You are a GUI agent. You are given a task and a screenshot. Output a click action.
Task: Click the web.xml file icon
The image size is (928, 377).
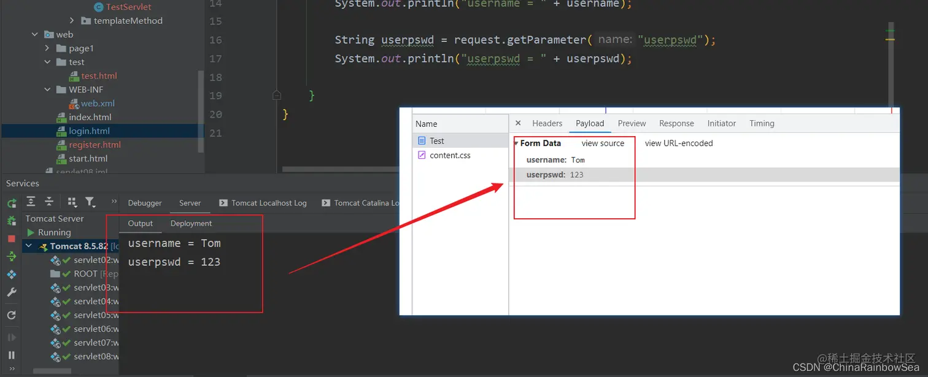point(74,104)
